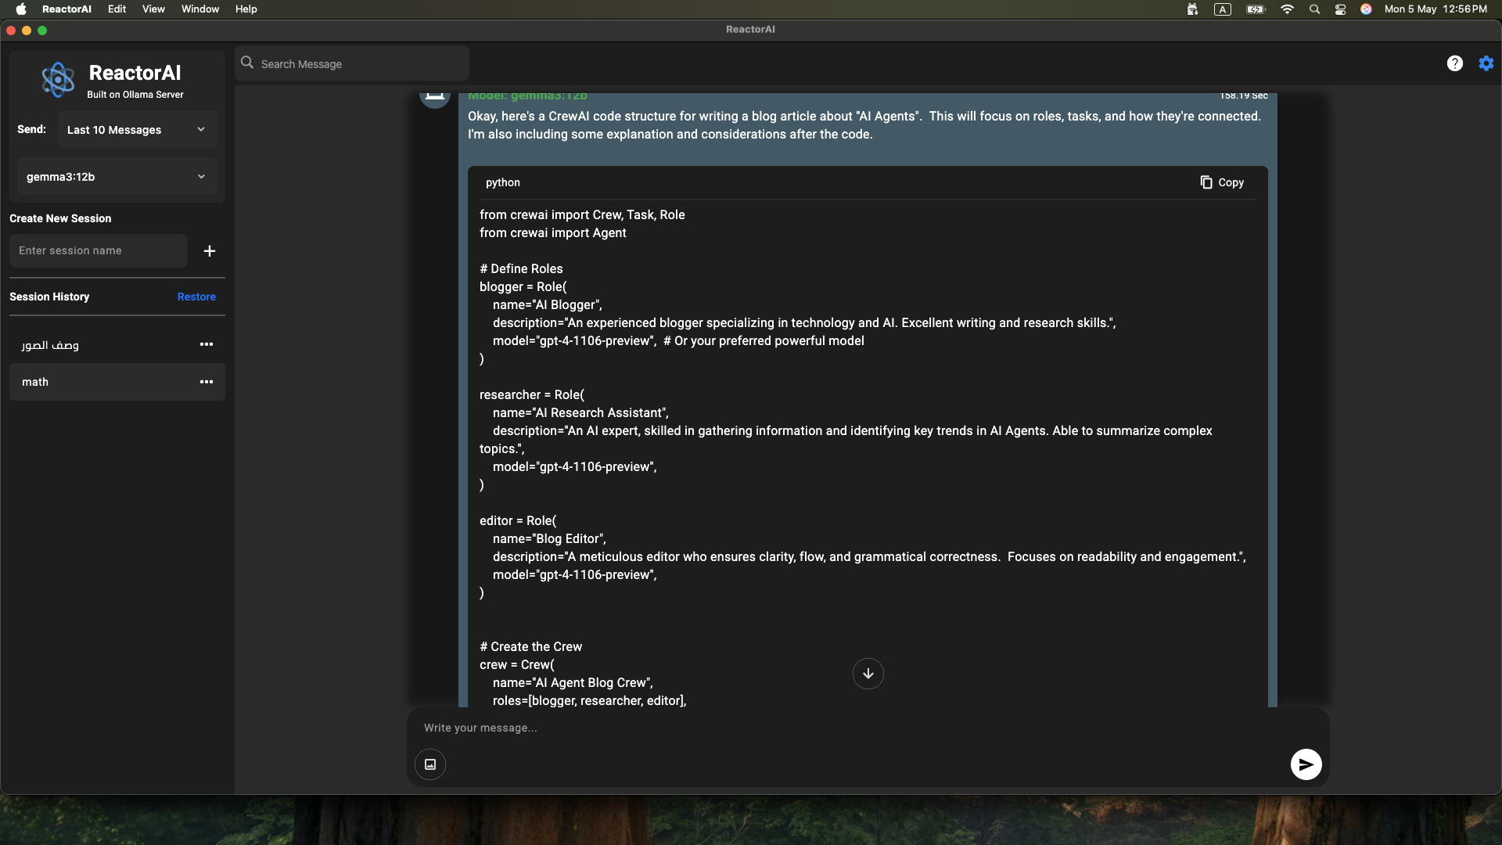The image size is (1502, 845).
Task: Click the scroll-to-bottom arrow icon
Action: (x=868, y=674)
